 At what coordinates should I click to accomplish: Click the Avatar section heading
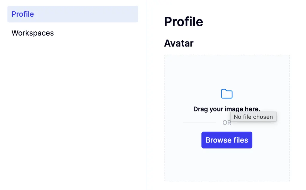pos(178,43)
